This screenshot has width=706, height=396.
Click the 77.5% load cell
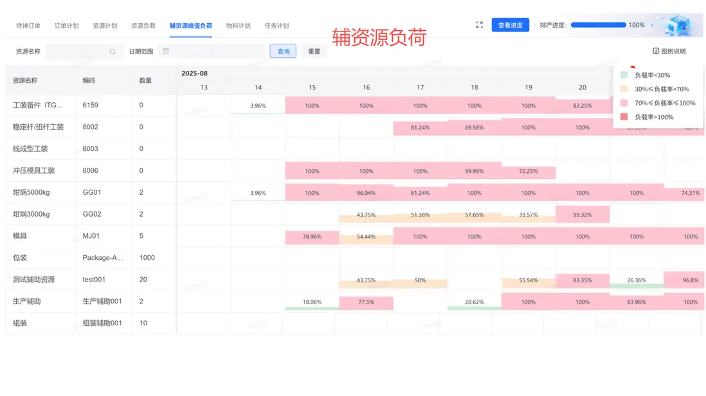pos(366,302)
